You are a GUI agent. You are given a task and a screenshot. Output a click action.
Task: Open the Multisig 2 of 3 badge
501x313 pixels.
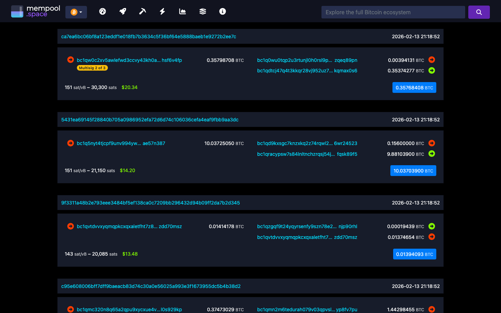coord(92,68)
